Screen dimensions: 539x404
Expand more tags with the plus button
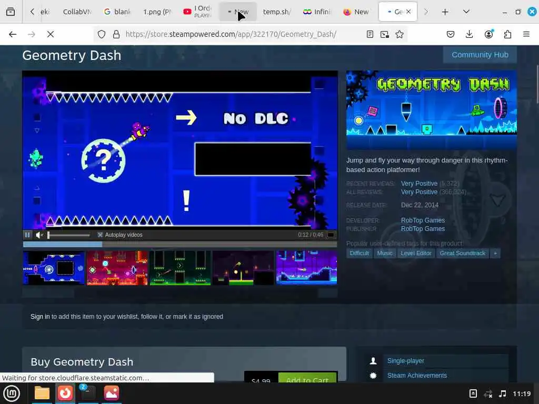495,253
